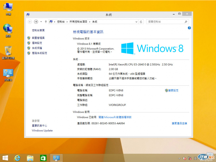Open the blue help question-mark icon

point(189,28)
